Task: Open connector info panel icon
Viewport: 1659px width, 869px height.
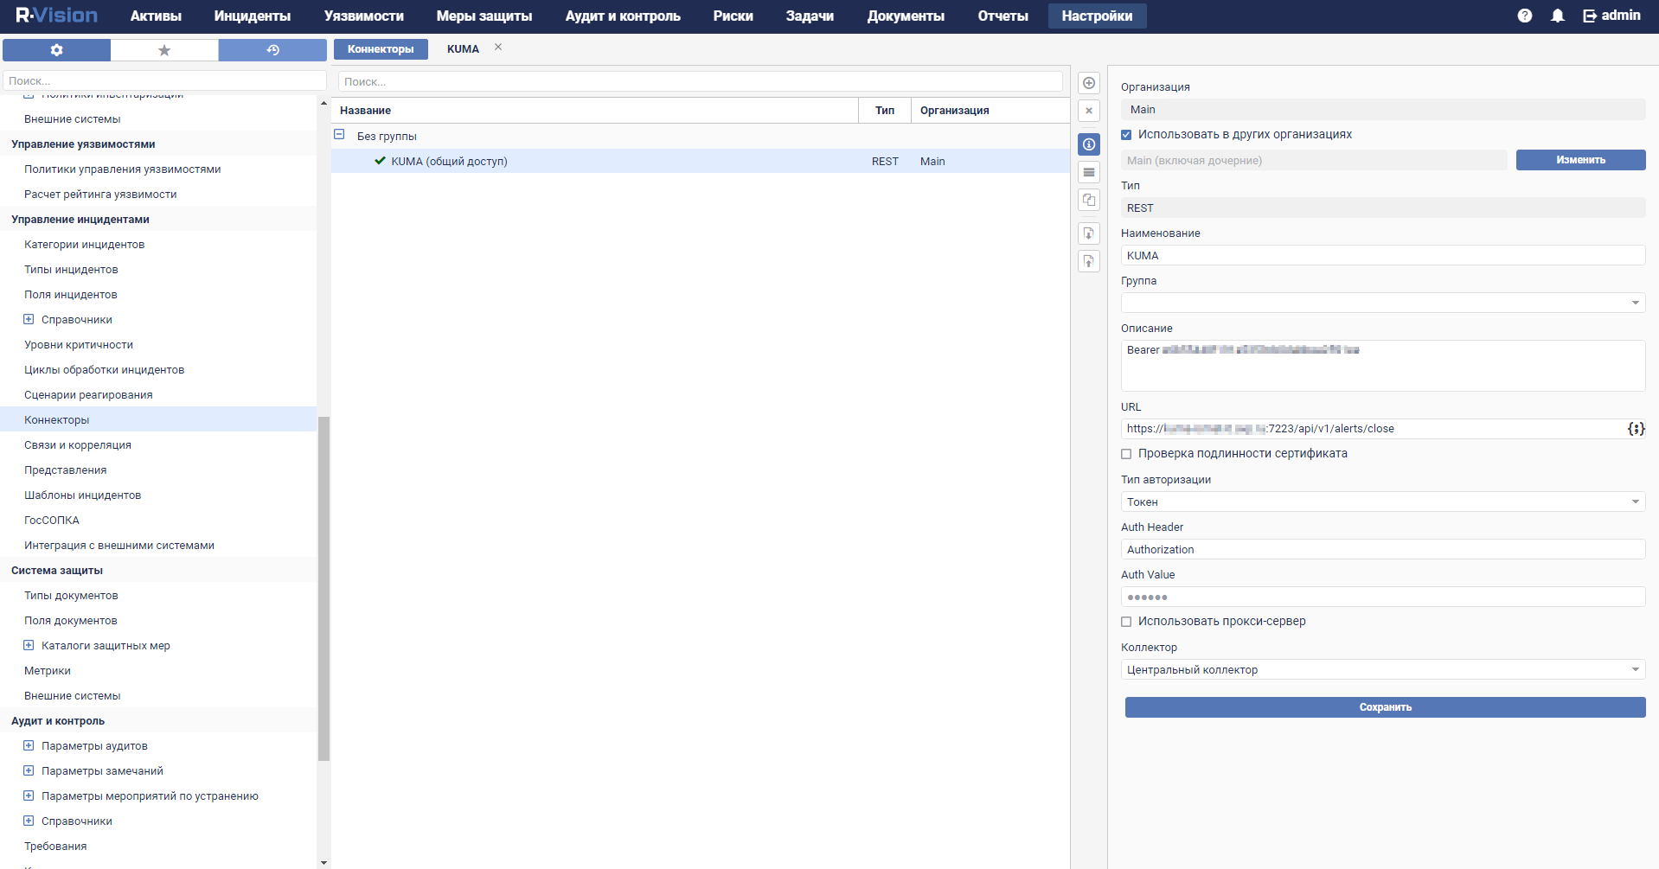Action: click(1089, 144)
